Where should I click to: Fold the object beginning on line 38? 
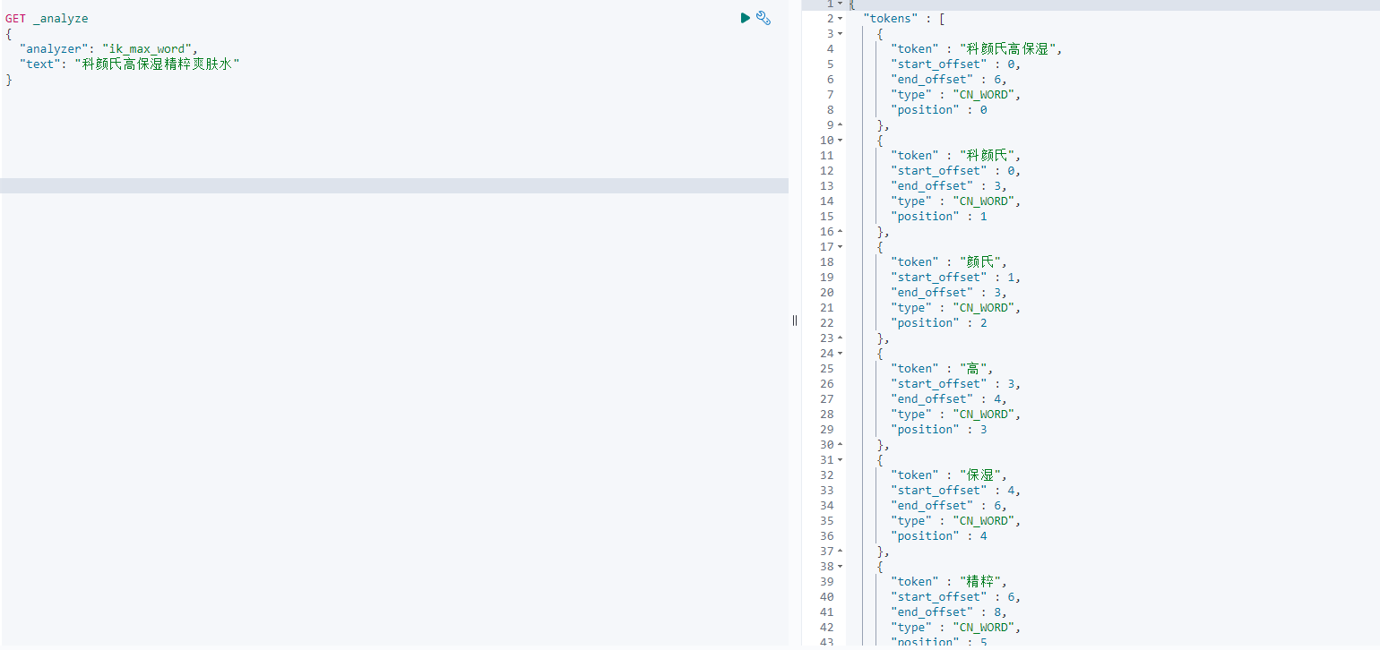pos(840,567)
